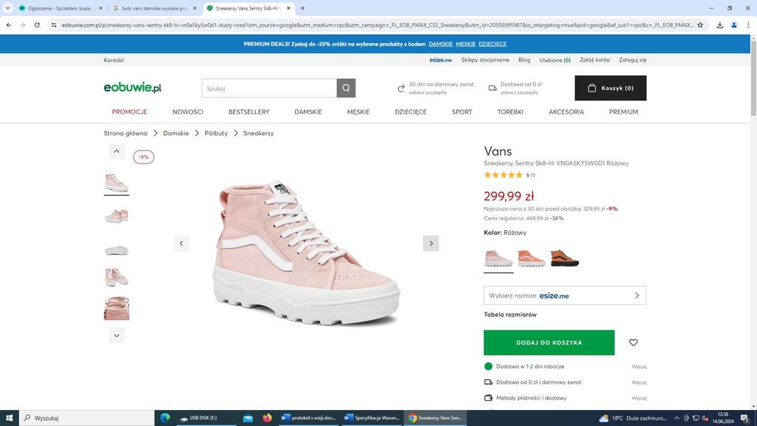Click the Sneakersy breadcrumb

(258, 133)
